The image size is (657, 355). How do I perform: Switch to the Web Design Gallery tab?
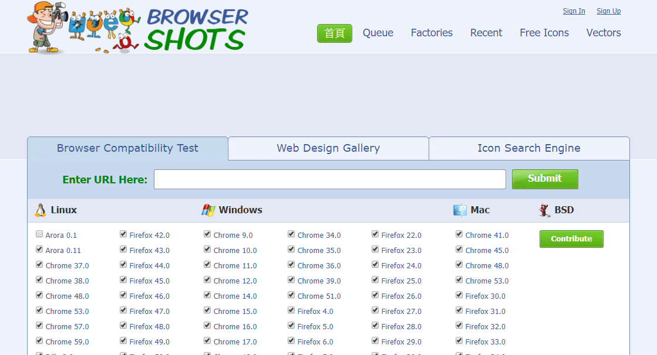[x=328, y=148]
